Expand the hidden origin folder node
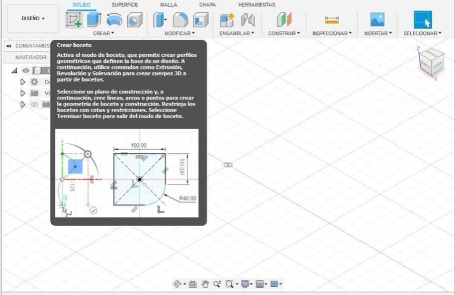 [x=23, y=105]
